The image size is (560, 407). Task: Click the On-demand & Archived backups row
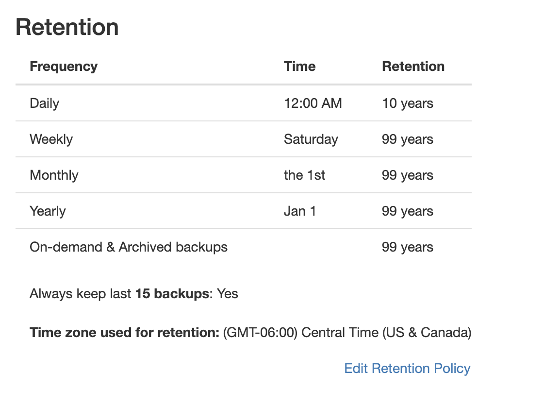click(x=129, y=247)
